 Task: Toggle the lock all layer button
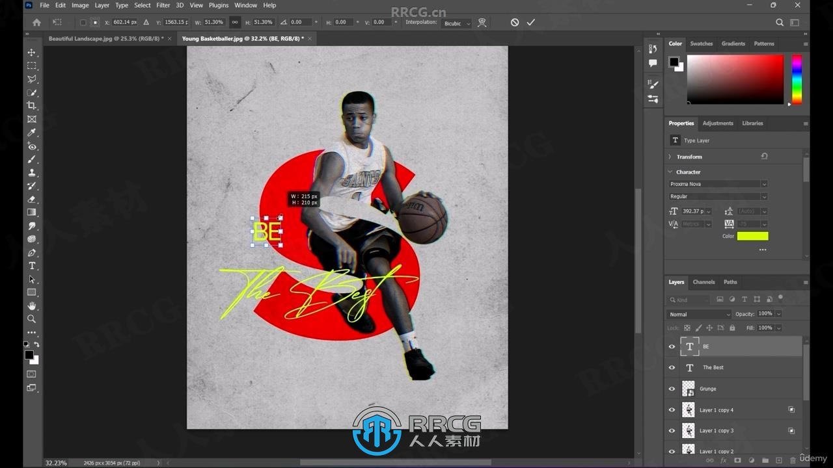pyautogui.click(x=732, y=328)
